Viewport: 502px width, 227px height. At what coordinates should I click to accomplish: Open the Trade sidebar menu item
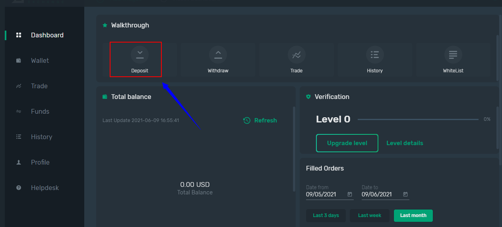pos(39,86)
